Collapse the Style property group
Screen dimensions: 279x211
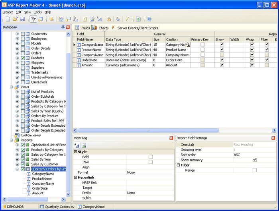click(76, 152)
